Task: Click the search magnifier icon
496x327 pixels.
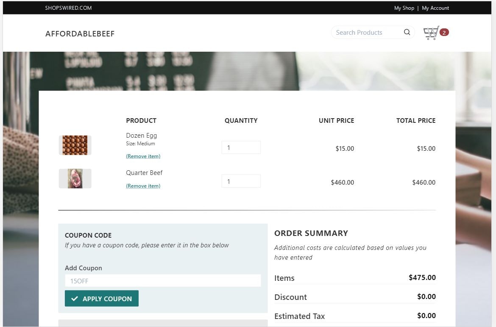Action: click(x=407, y=32)
